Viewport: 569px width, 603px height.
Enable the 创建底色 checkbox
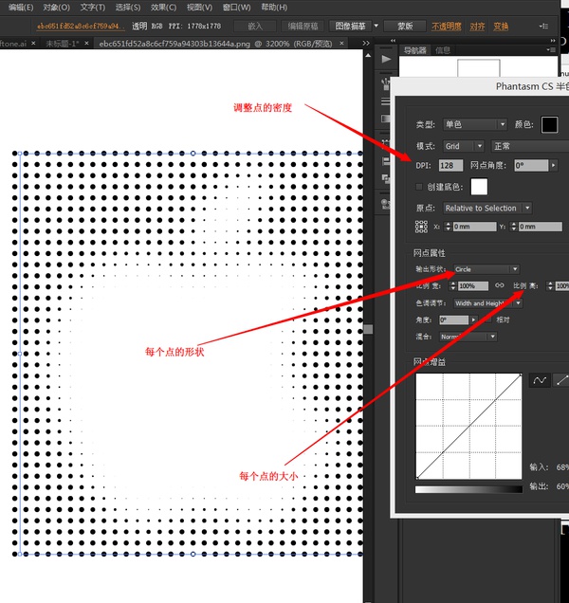coord(420,187)
